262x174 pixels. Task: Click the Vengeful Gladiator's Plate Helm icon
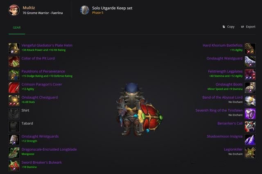click(x=14, y=48)
